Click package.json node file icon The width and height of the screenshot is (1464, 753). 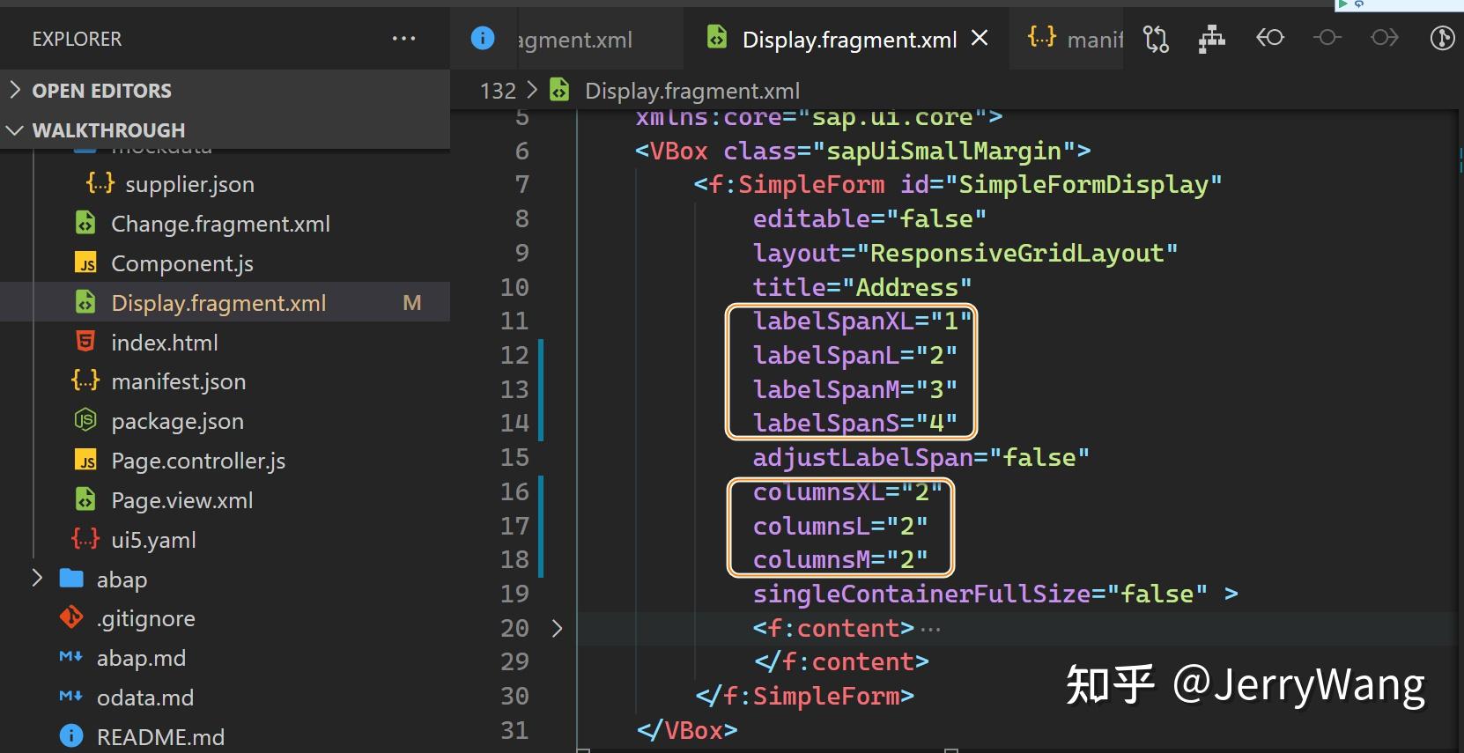(x=85, y=420)
